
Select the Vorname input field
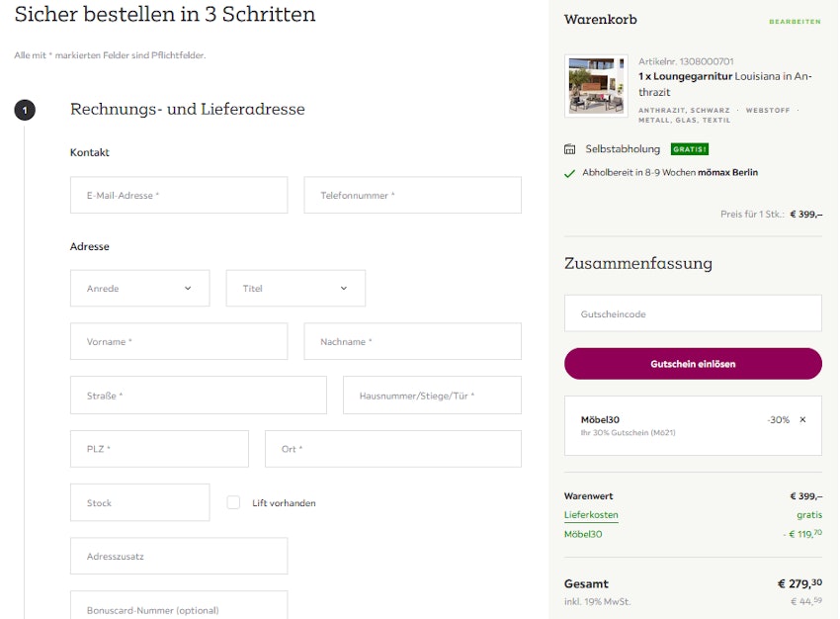(x=179, y=342)
